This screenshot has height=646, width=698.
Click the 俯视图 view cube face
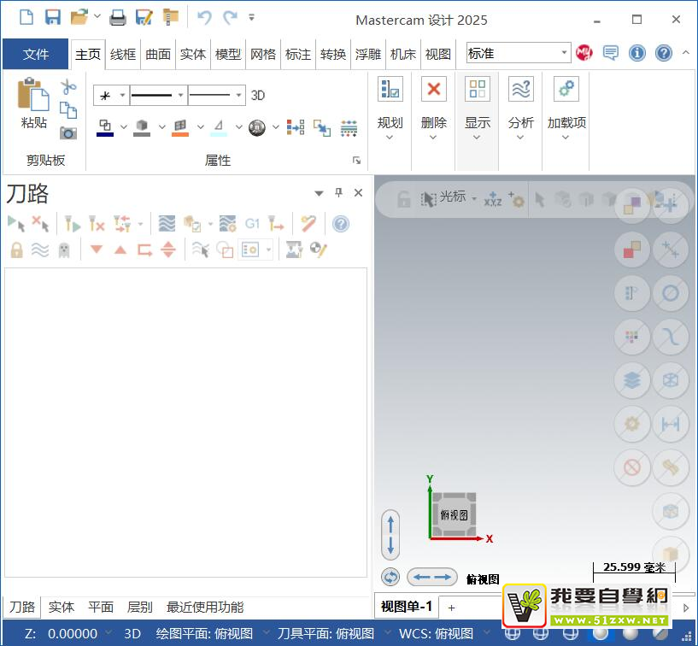pos(454,515)
